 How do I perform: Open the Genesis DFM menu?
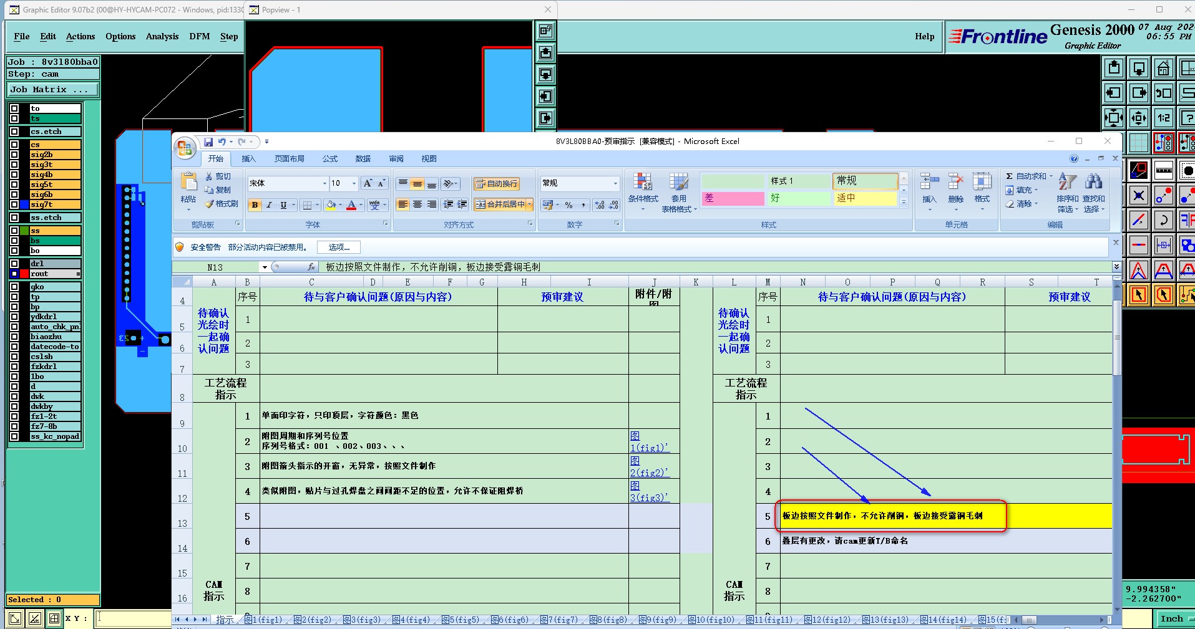tap(200, 36)
